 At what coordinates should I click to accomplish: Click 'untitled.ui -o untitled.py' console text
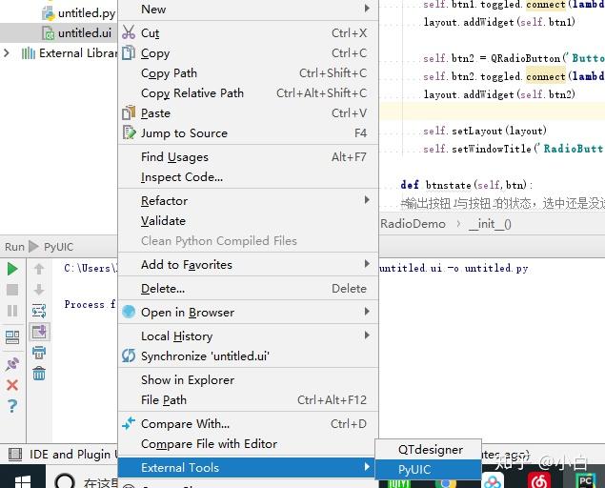pyautogui.click(x=454, y=268)
